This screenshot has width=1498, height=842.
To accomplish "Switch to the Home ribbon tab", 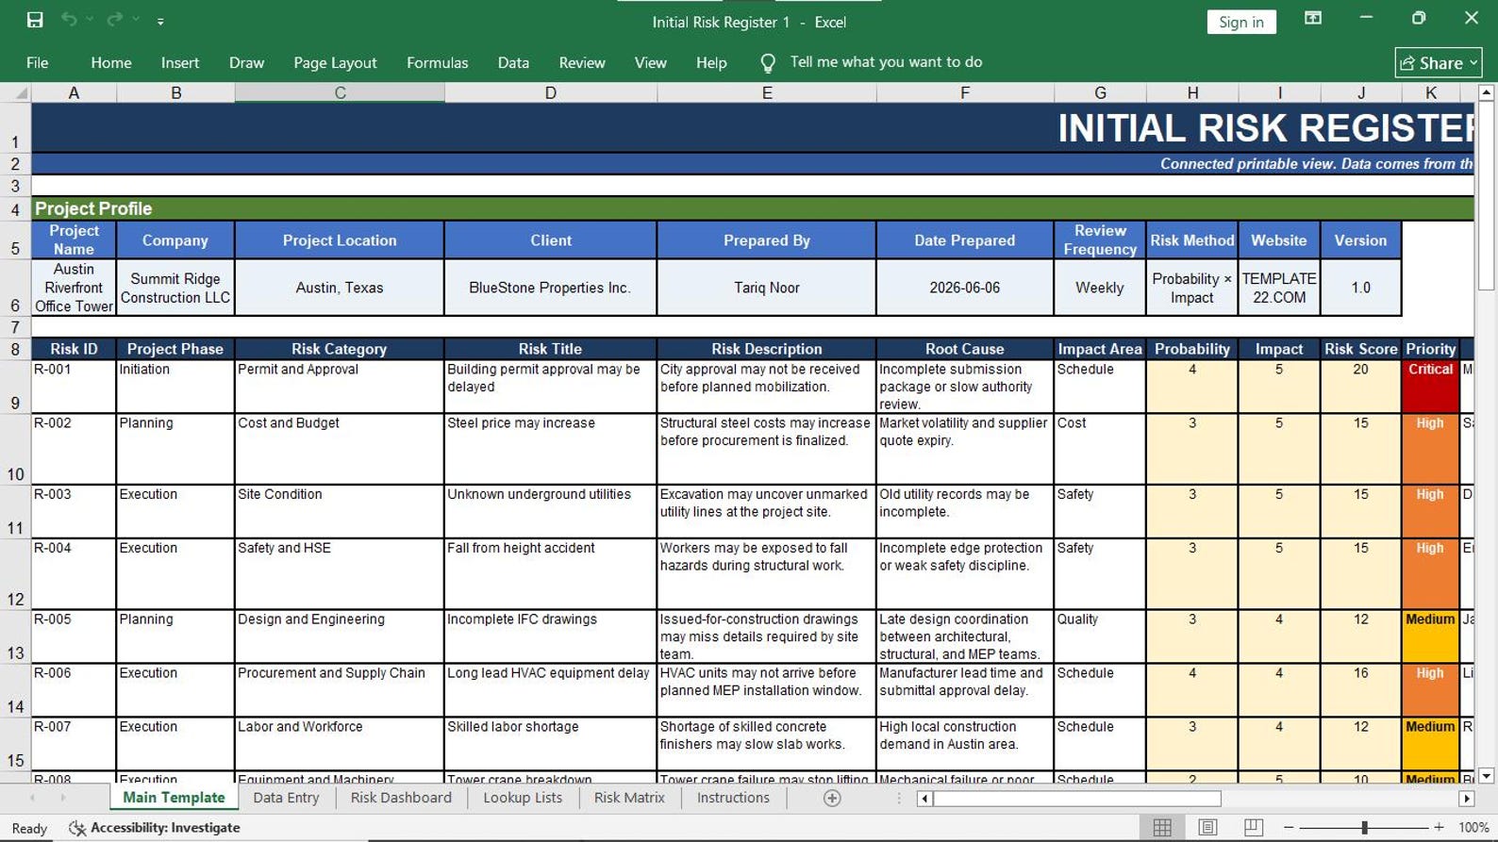I will pyautogui.click(x=111, y=63).
